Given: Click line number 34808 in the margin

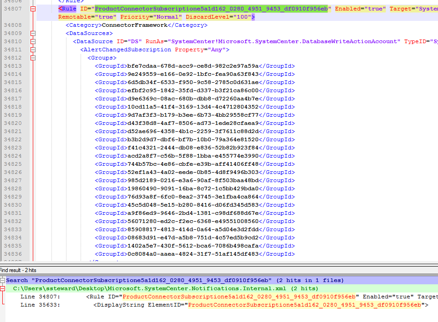Looking at the screenshot, I should coord(13,25).
